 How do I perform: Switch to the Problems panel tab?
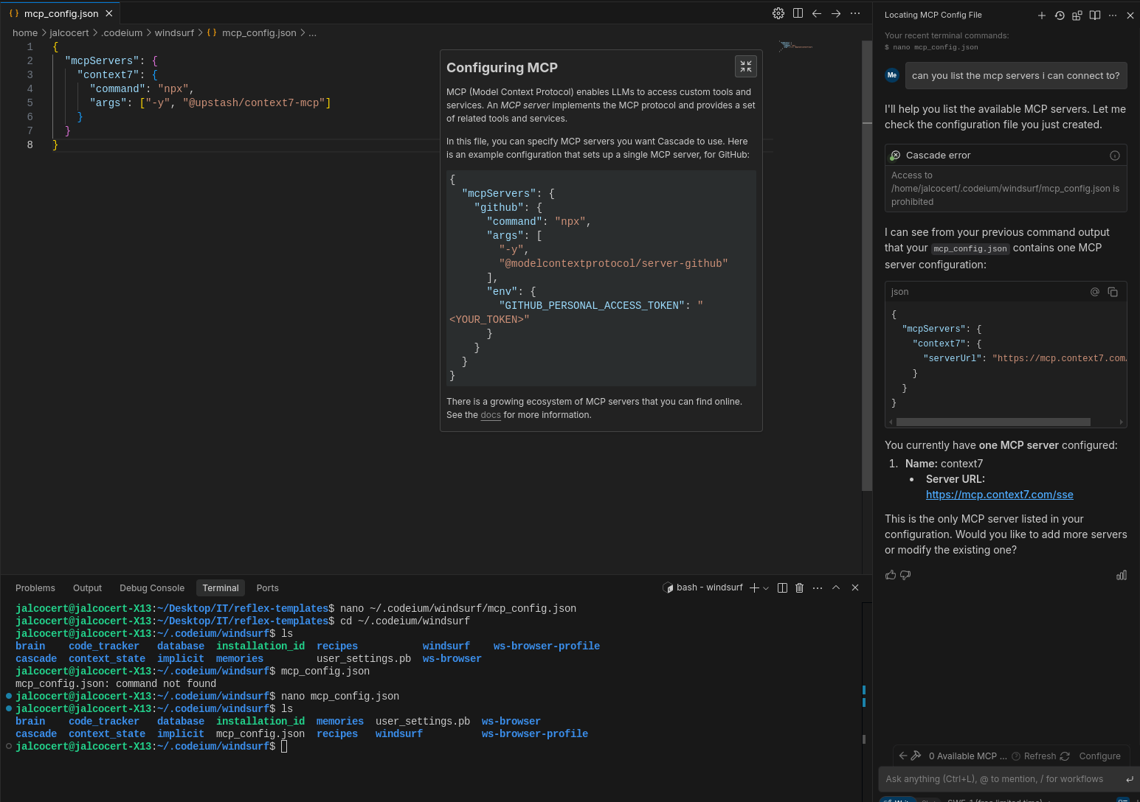pyautogui.click(x=35, y=588)
